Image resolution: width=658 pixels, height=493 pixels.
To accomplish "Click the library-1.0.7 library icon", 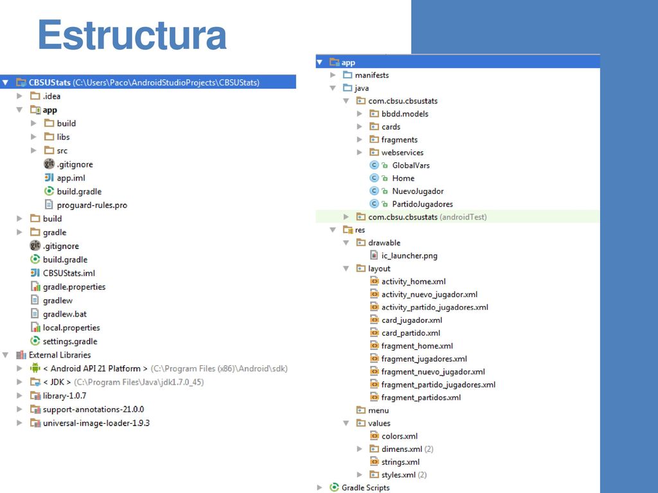I will 35,395.
